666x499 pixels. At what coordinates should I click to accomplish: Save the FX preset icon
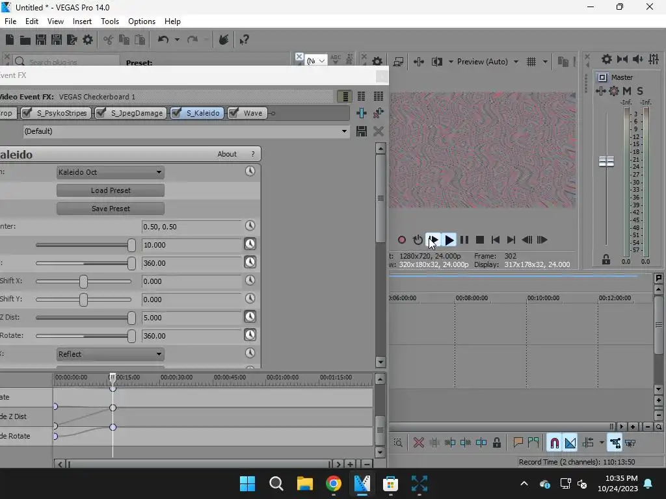[362, 131]
